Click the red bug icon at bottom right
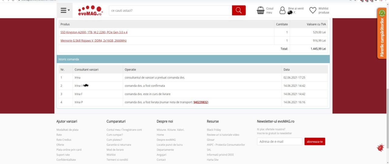 (380, 148)
